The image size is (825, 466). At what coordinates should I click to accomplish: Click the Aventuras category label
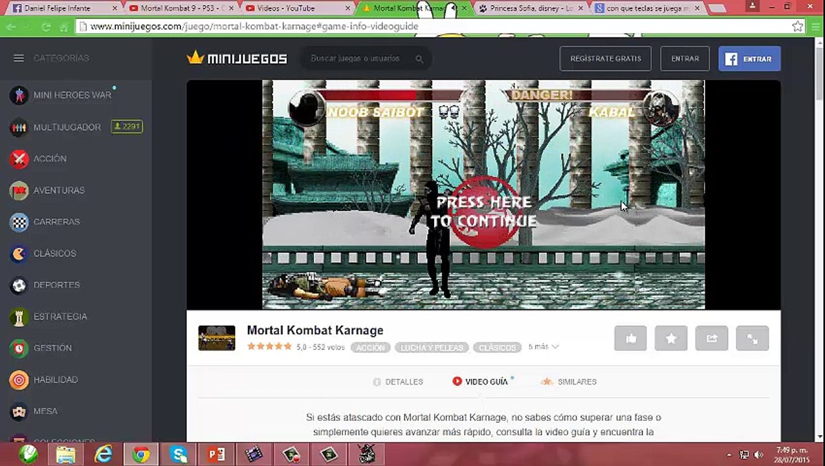59,190
